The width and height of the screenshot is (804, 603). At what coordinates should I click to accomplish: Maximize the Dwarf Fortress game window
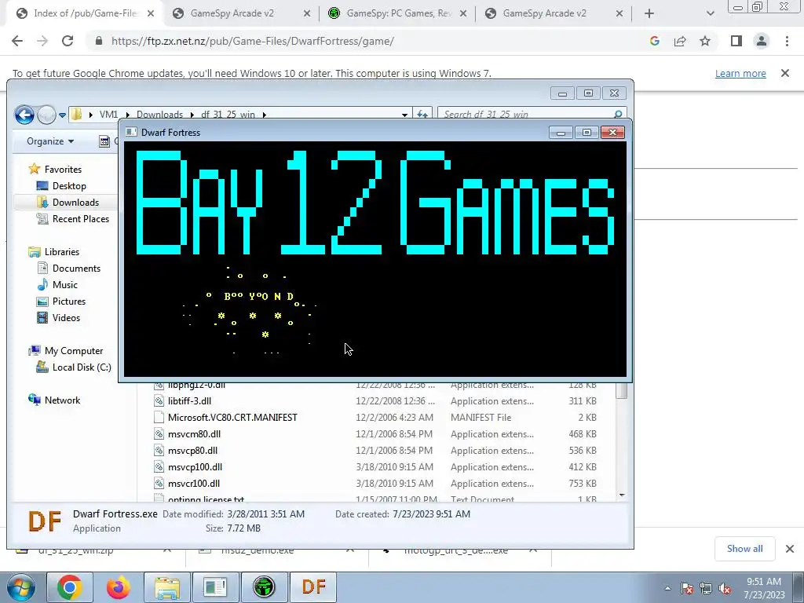pos(587,133)
